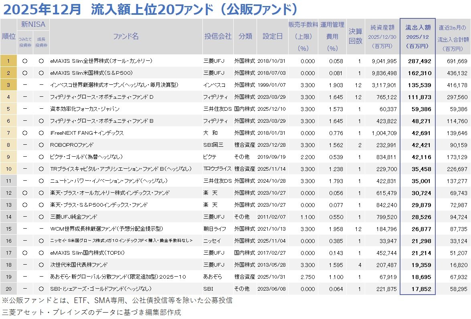
Task: Select the ファンド名 column header
Action: [126, 36]
